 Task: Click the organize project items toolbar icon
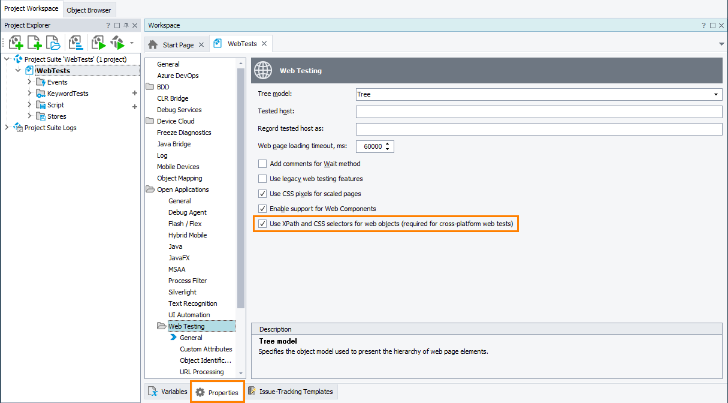pos(76,42)
